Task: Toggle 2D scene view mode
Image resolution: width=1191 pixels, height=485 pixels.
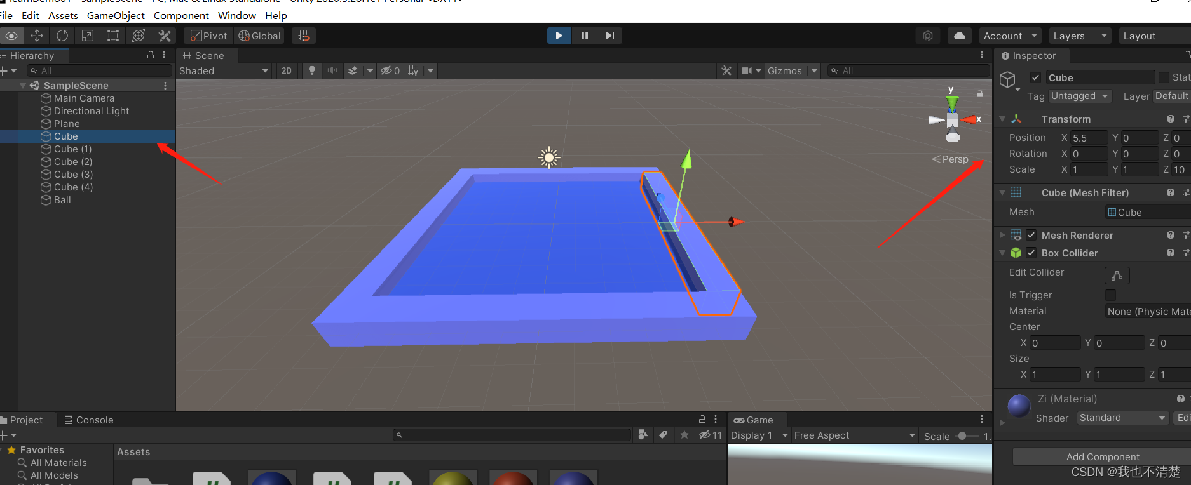Action: [287, 70]
